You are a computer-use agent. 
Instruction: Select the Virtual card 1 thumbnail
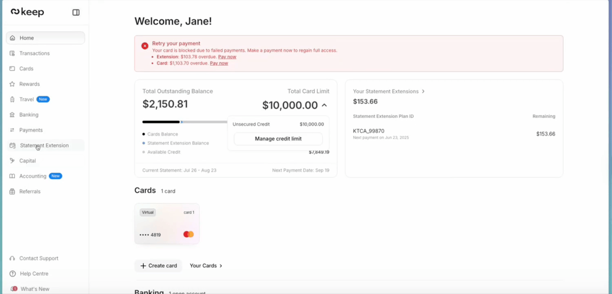(166, 224)
